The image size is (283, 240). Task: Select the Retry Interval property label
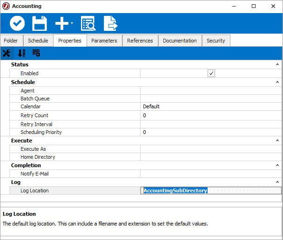[36, 124]
